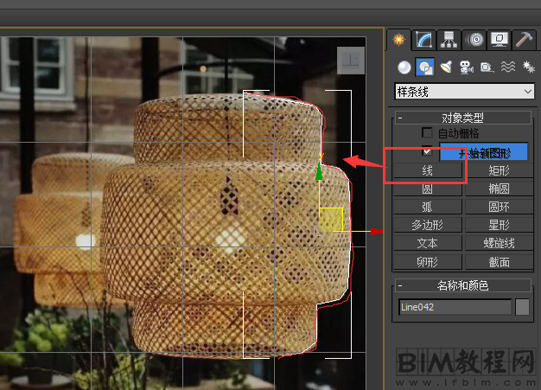The width and height of the screenshot is (541, 390).
Task: Open the Display panel tab
Action: coord(499,39)
